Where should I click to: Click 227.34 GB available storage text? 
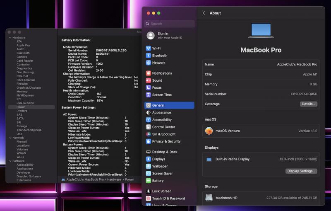pos(292,198)
